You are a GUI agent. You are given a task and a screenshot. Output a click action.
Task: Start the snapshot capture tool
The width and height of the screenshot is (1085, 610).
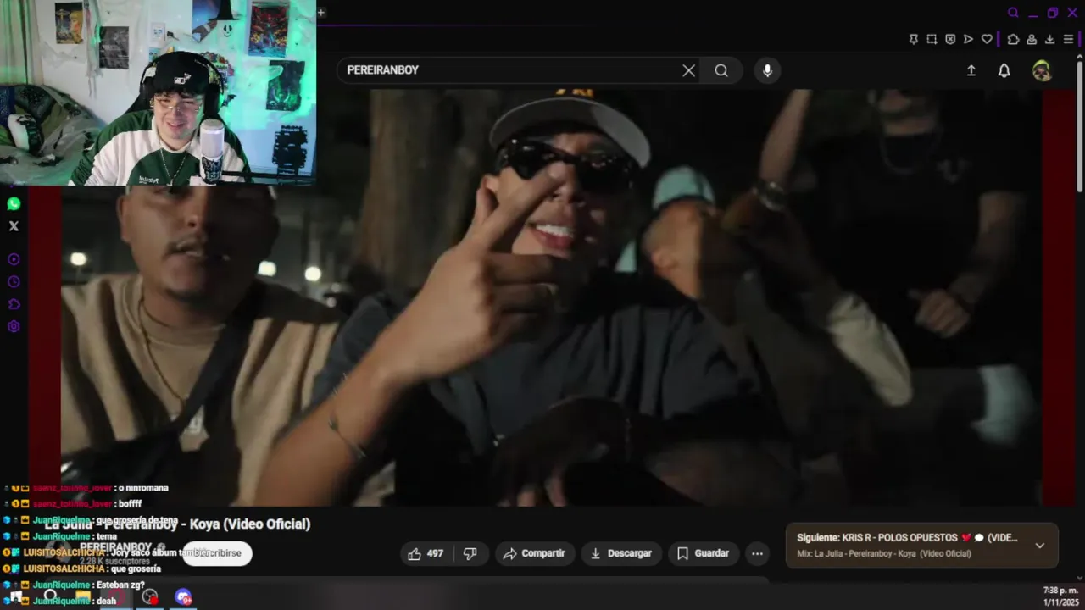(x=932, y=39)
